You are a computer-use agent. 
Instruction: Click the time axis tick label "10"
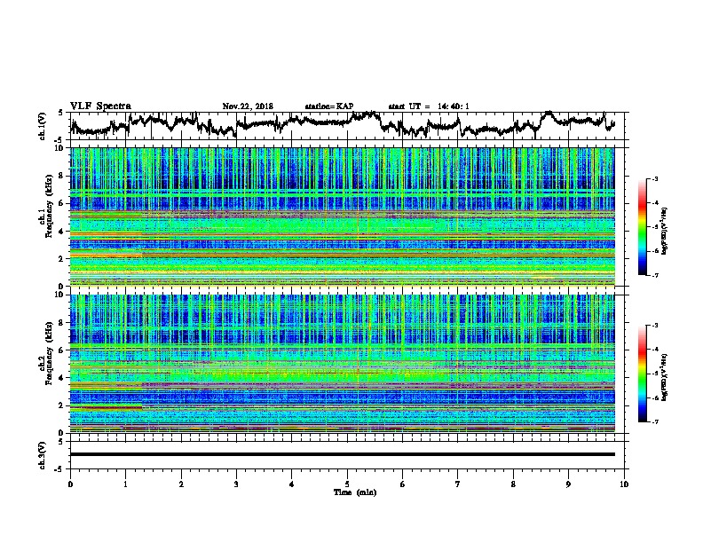click(624, 484)
